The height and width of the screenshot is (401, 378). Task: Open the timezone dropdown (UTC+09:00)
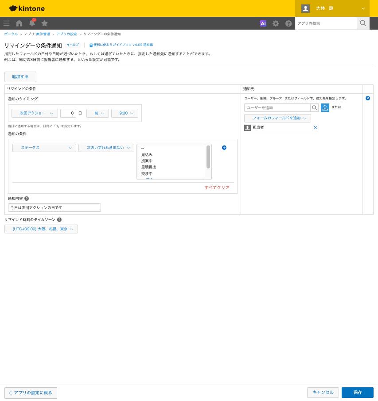(41, 229)
